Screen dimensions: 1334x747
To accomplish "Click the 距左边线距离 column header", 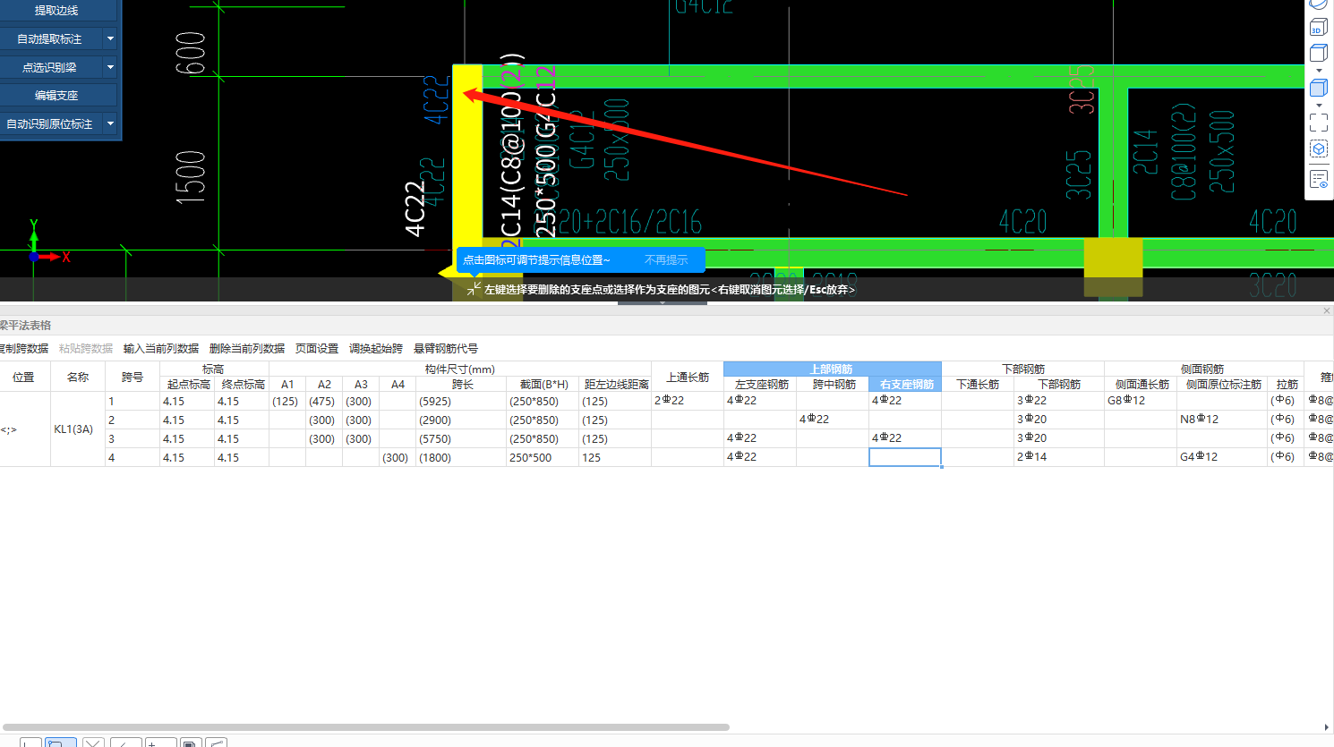I will [x=615, y=385].
